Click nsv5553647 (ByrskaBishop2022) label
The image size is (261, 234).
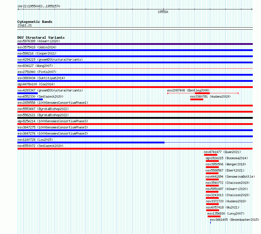pyautogui.click(x=43, y=109)
